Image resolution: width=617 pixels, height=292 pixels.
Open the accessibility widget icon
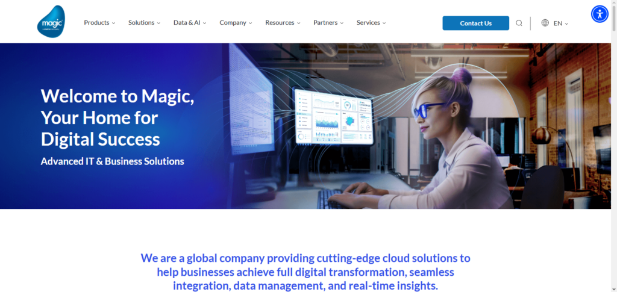pos(600,14)
